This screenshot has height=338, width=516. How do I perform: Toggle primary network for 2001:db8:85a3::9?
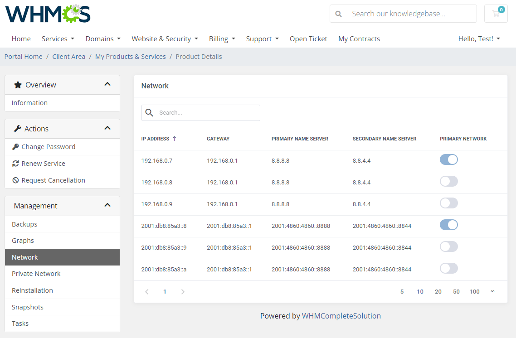pyautogui.click(x=448, y=247)
